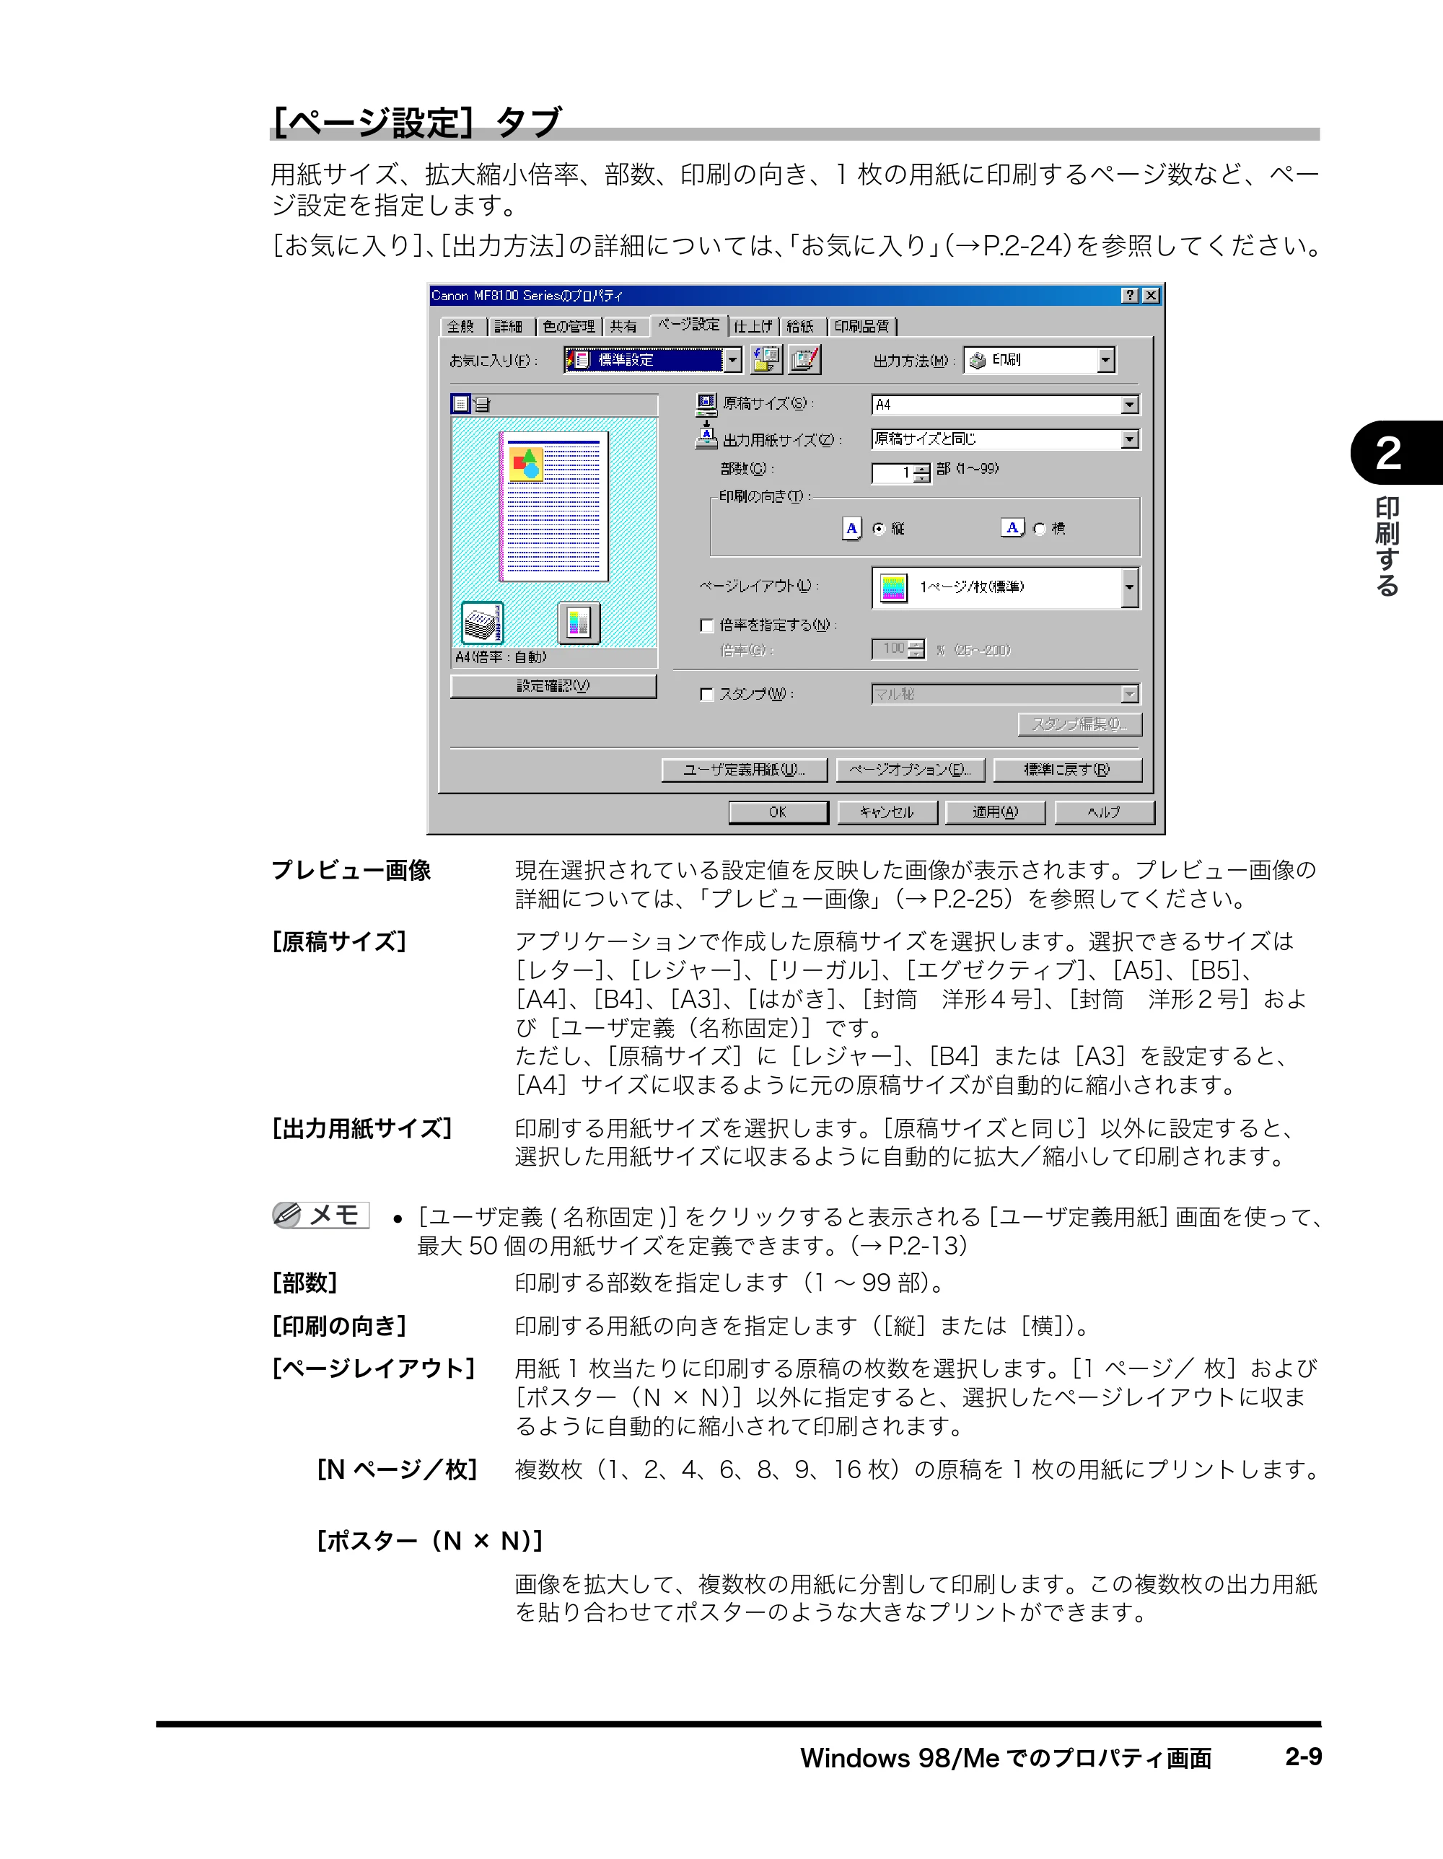This screenshot has width=1443, height=1859.
Task: Click 部数 copies spinner arrows
Action: 922,473
